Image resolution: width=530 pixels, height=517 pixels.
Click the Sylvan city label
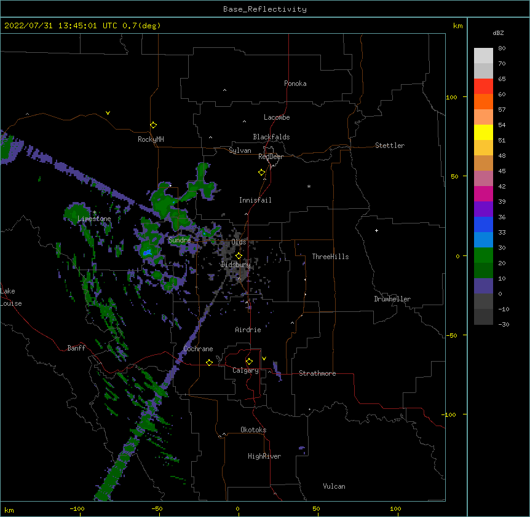tap(240, 150)
